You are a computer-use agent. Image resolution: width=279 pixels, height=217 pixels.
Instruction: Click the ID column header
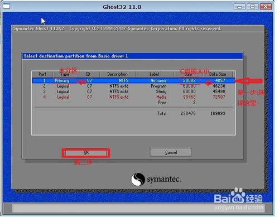[88, 74]
